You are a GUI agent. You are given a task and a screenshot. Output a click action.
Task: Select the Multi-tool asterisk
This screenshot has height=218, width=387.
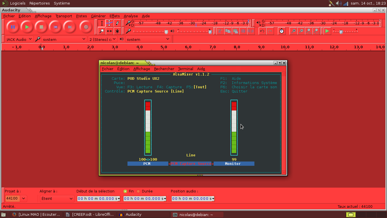pos(117,31)
